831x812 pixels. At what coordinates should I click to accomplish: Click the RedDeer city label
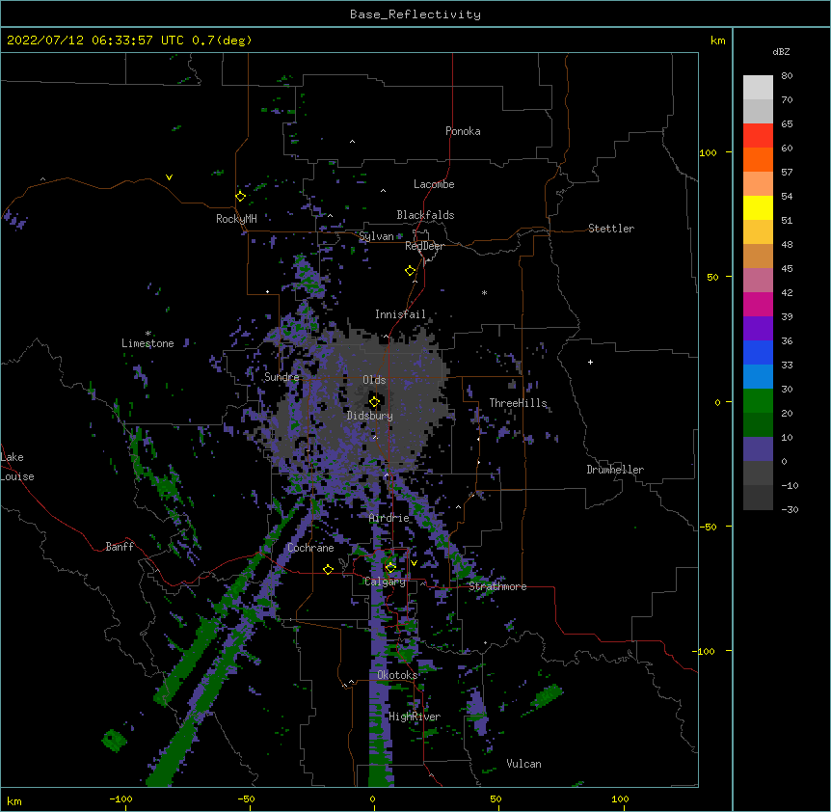[x=424, y=246]
